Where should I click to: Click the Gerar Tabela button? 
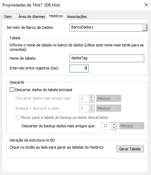pos(130,149)
